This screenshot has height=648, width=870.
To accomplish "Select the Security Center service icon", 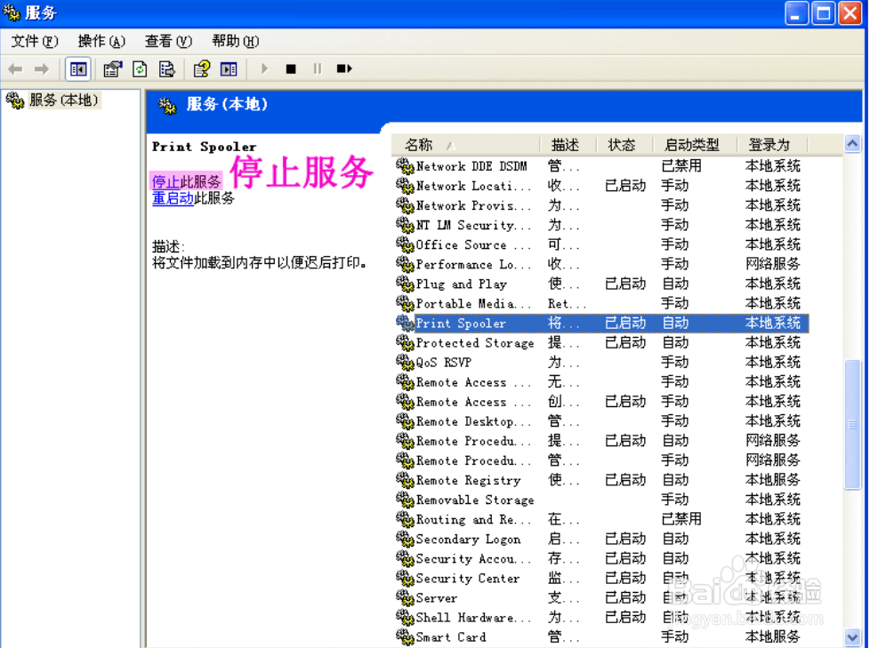I will point(405,578).
